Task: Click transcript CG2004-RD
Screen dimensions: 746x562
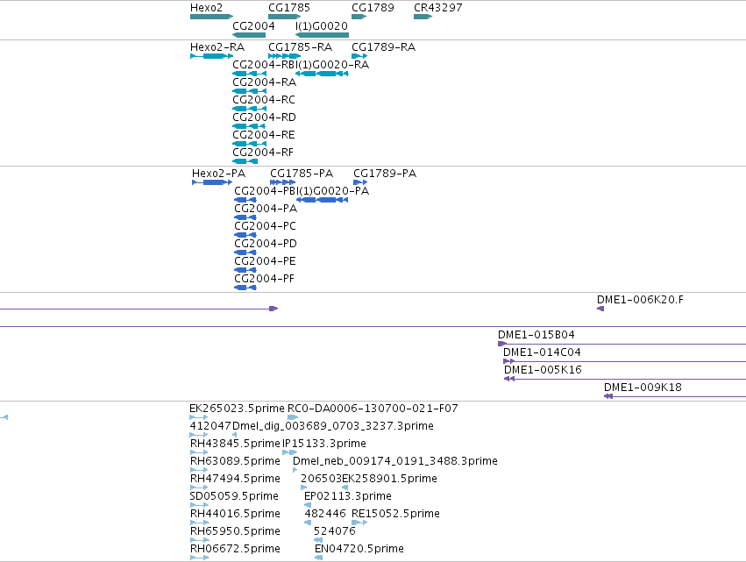Action: pyautogui.click(x=249, y=126)
